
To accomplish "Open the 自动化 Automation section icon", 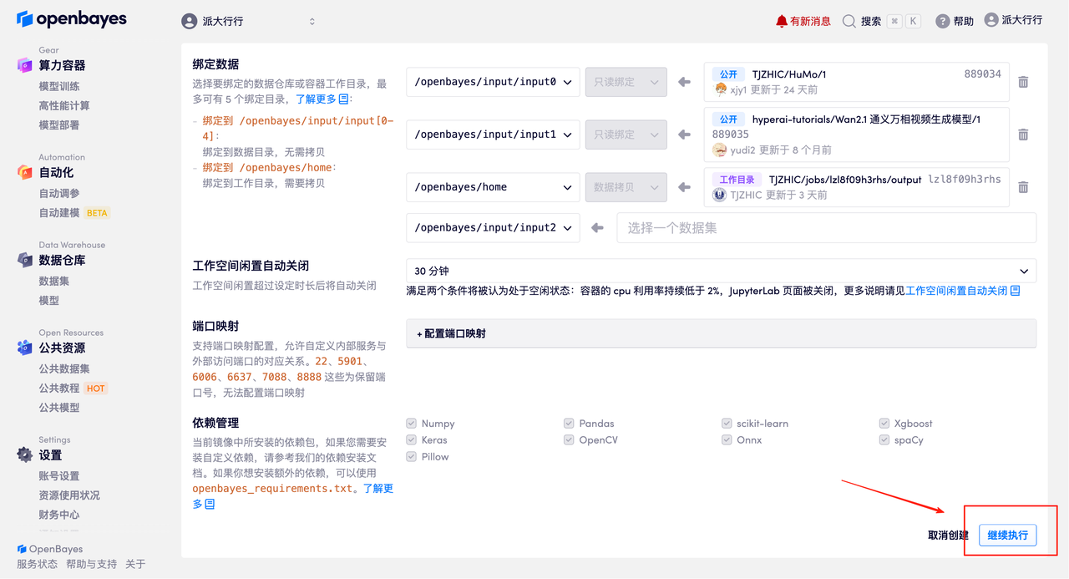I will pyautogui.click(x=24, y=172).
